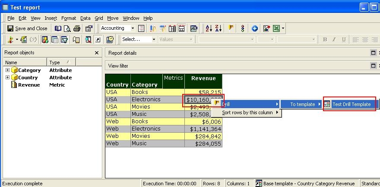Expand the Country attribute tree node
The height and width of the screenshot is (187, 380).
[7, 78]
